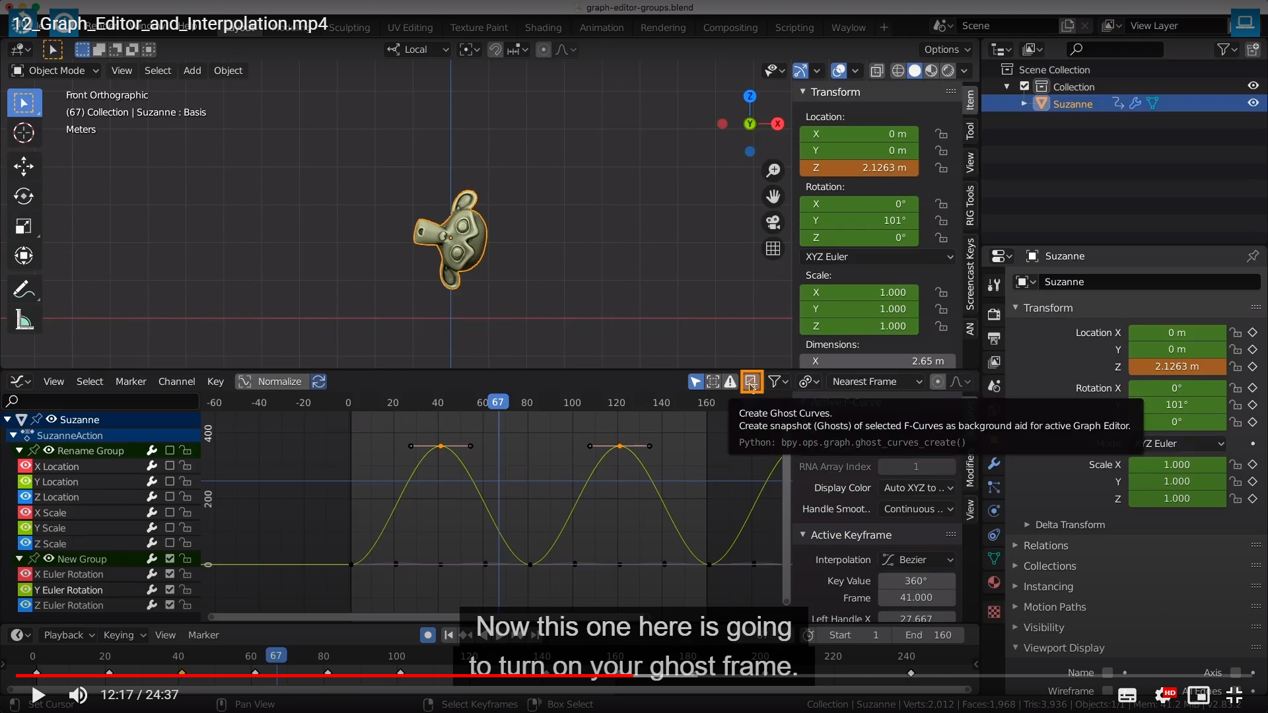
Task: Select the 3D Cursor tool
Action: pos(24,133)
